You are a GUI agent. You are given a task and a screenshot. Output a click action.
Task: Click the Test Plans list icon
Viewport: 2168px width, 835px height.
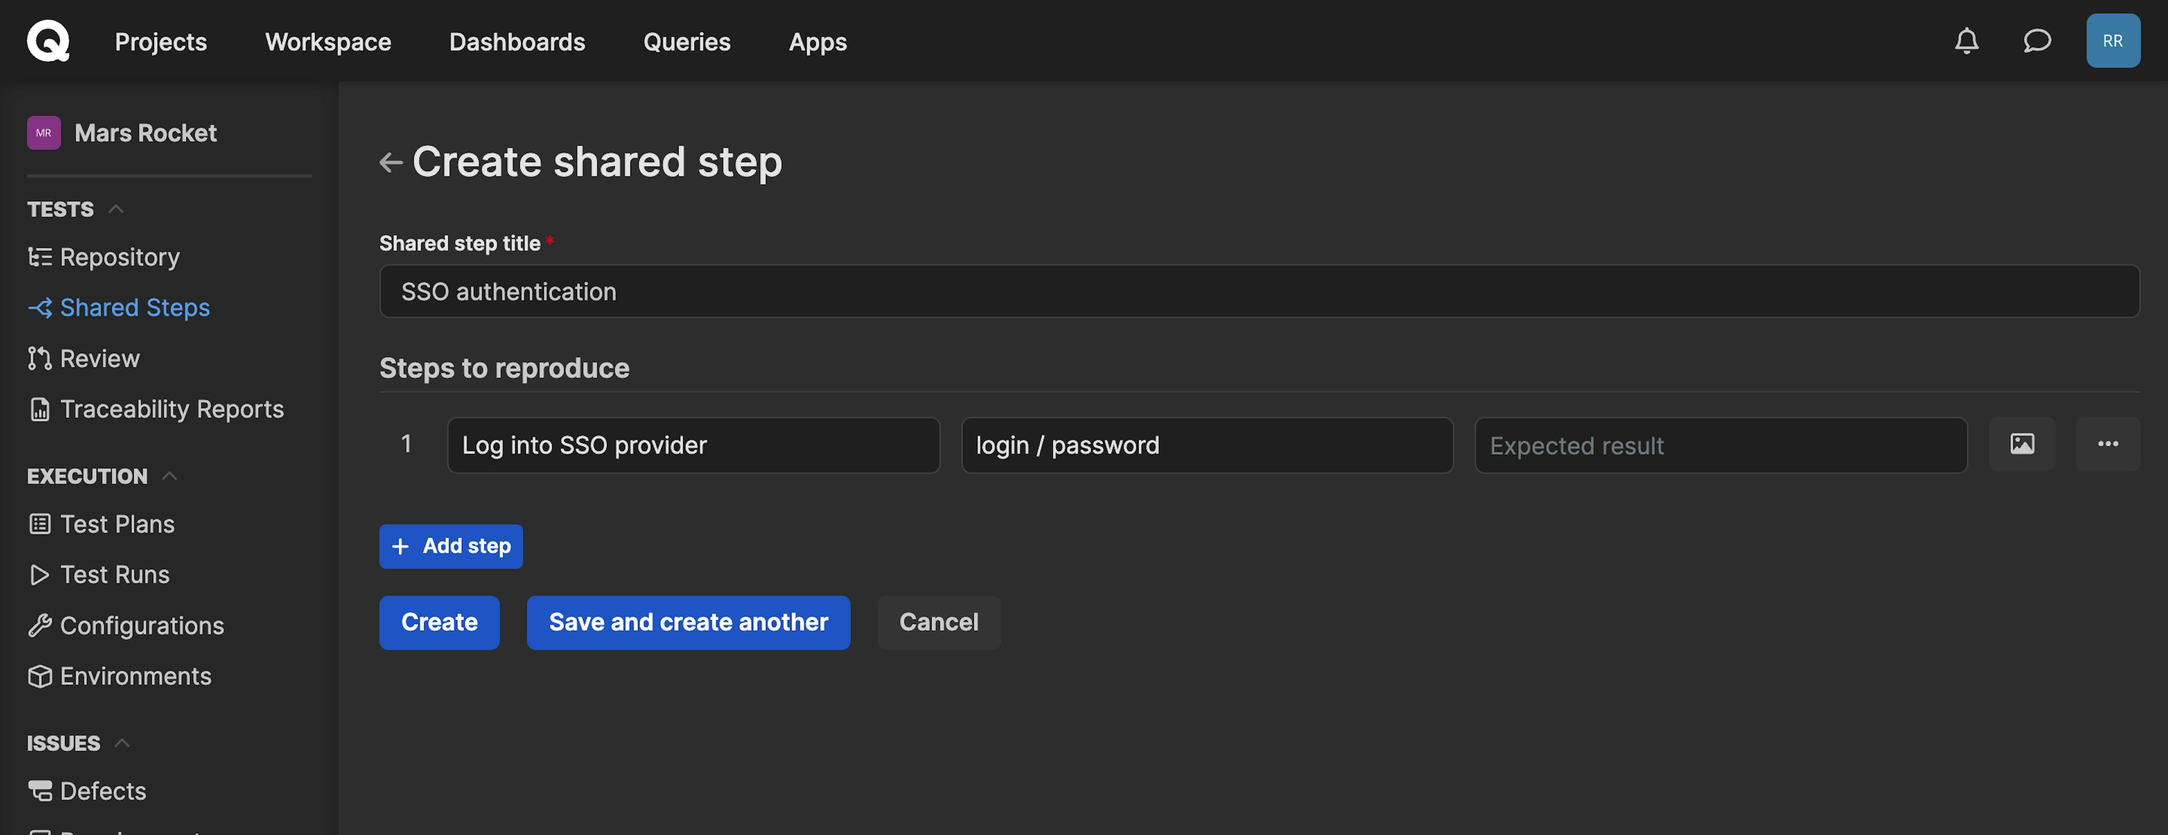40,524
